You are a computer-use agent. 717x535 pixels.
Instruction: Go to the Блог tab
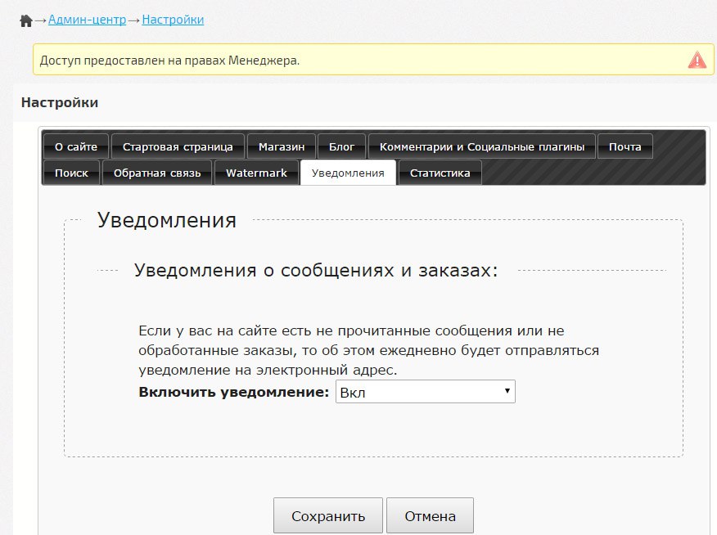pos(341,147)
